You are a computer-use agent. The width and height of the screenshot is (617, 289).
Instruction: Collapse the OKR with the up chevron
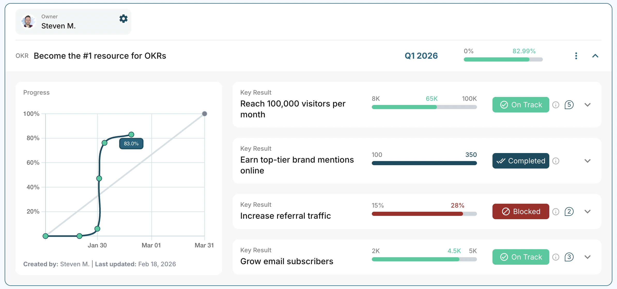tap(595, 56)
